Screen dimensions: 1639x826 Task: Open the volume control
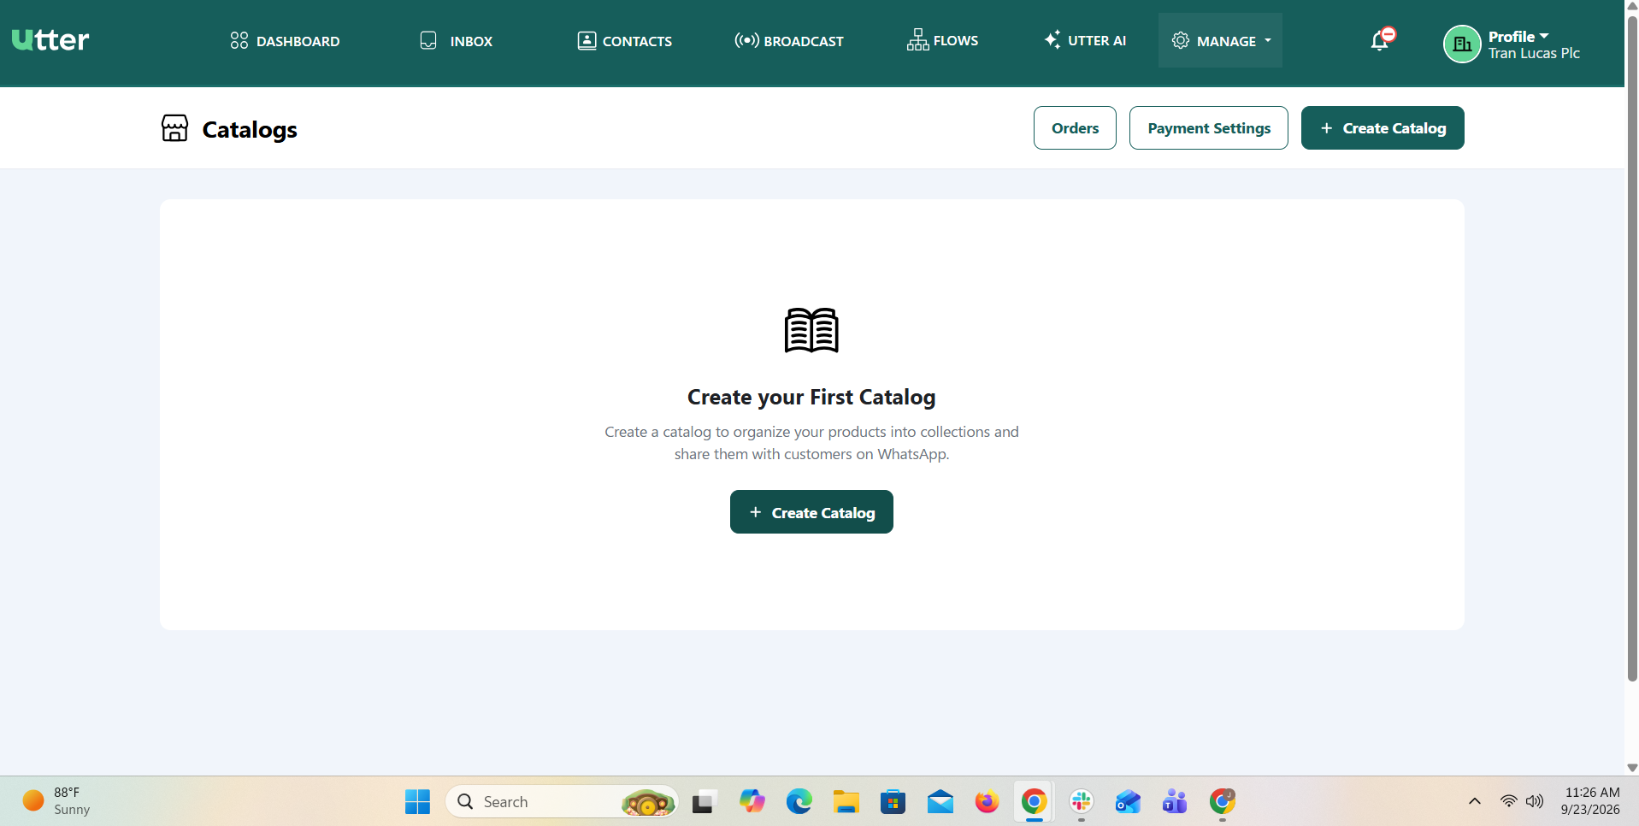[1535, 801]
